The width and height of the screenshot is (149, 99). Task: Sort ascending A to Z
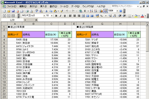pos(91,11)
